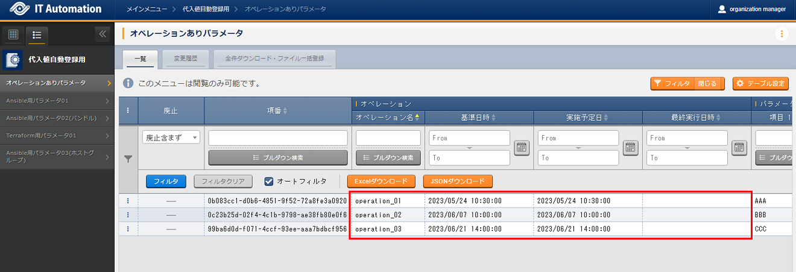796x272 pixels.
Task: Open row menu for operation_01 row
Action: (x=128, y=200)
